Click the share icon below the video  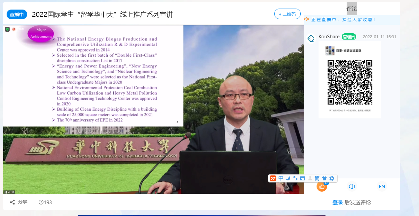13,202
